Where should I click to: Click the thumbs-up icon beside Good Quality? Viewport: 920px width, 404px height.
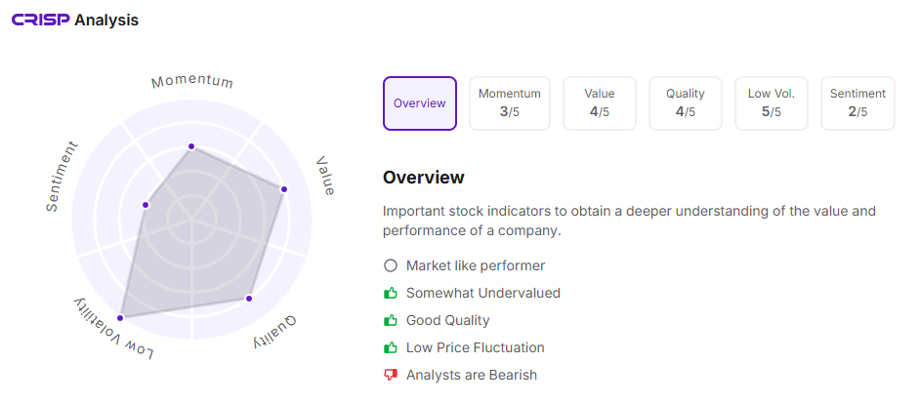point(391,320)
